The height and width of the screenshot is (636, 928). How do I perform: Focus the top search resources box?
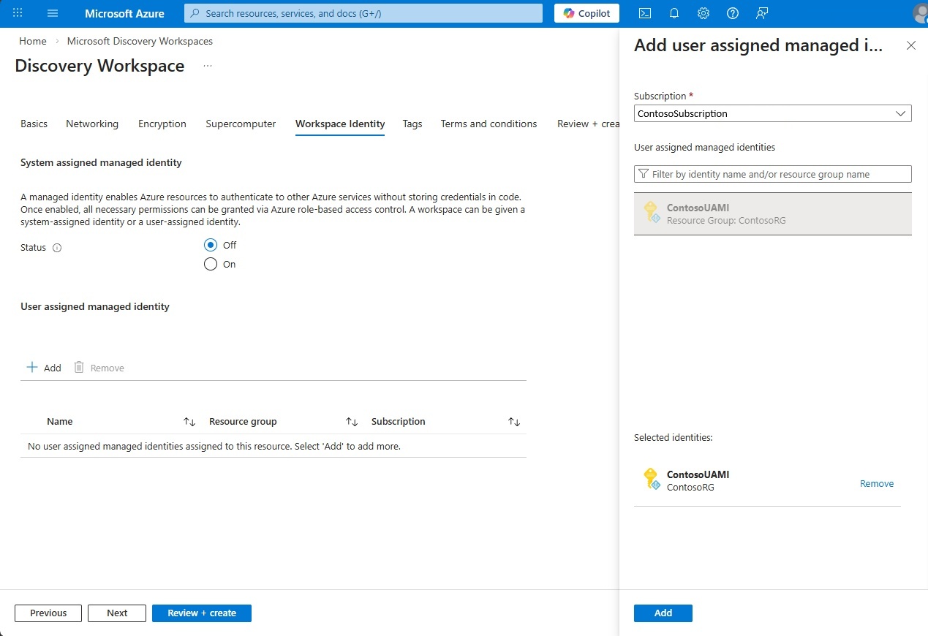pyautogui.click(x=363, y=13)
